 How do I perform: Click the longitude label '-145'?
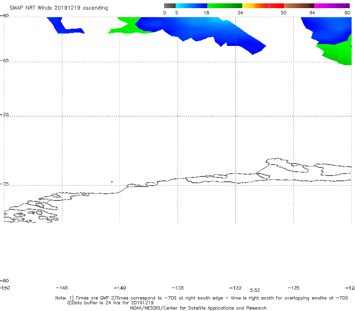[x=62, y=288]
